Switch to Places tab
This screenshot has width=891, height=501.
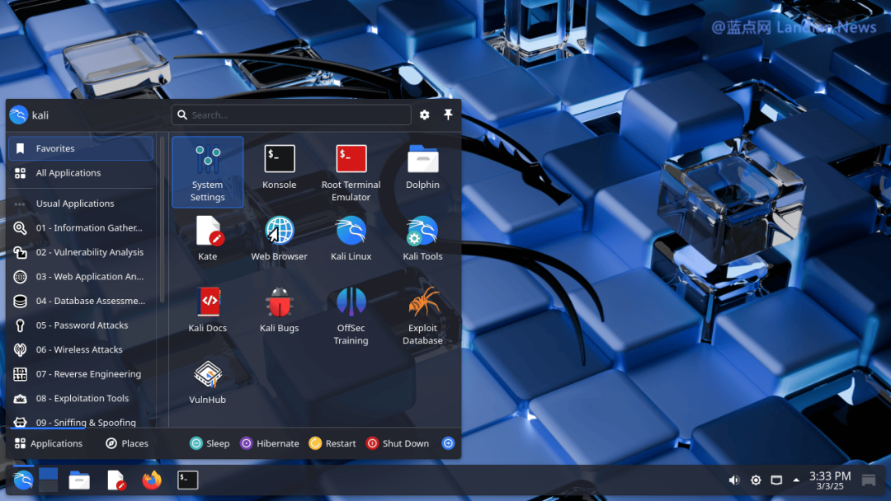pyautogui.click(x=127, y=443)
